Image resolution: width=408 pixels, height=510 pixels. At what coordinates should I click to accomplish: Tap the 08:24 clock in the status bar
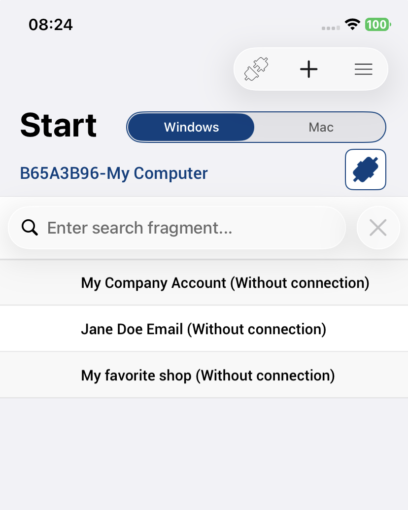[51, 24]
